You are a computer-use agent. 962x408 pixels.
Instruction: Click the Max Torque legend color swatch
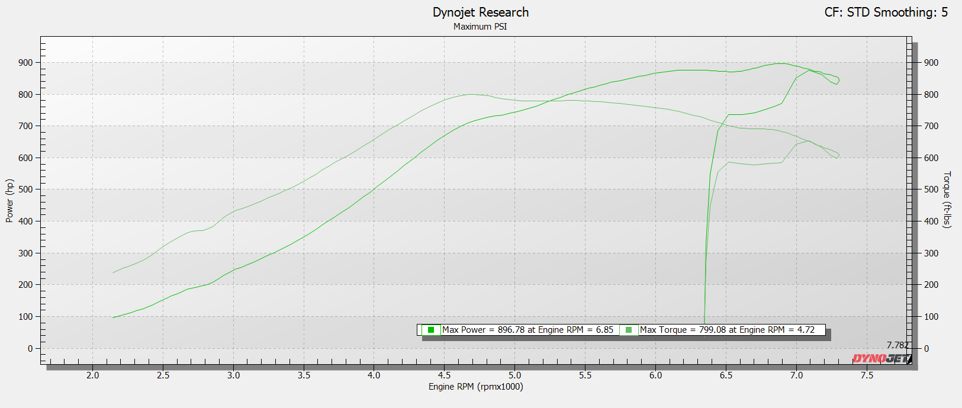[629, 330]
